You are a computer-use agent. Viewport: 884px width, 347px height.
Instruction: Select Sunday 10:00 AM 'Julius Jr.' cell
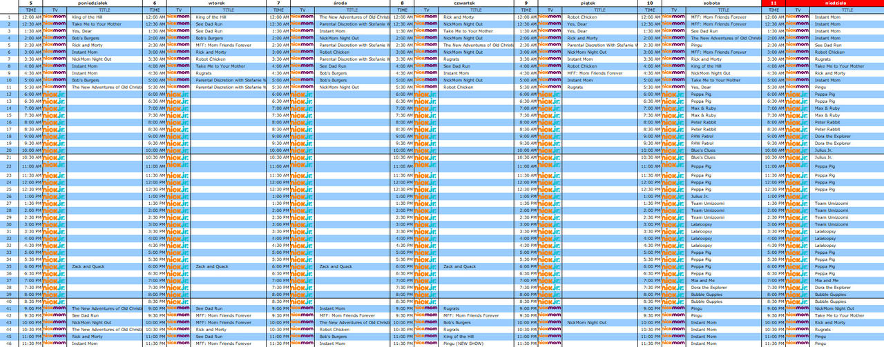(847, 150)
